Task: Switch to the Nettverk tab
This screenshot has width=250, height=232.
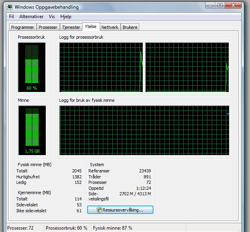Action: (x=110, y=27)
